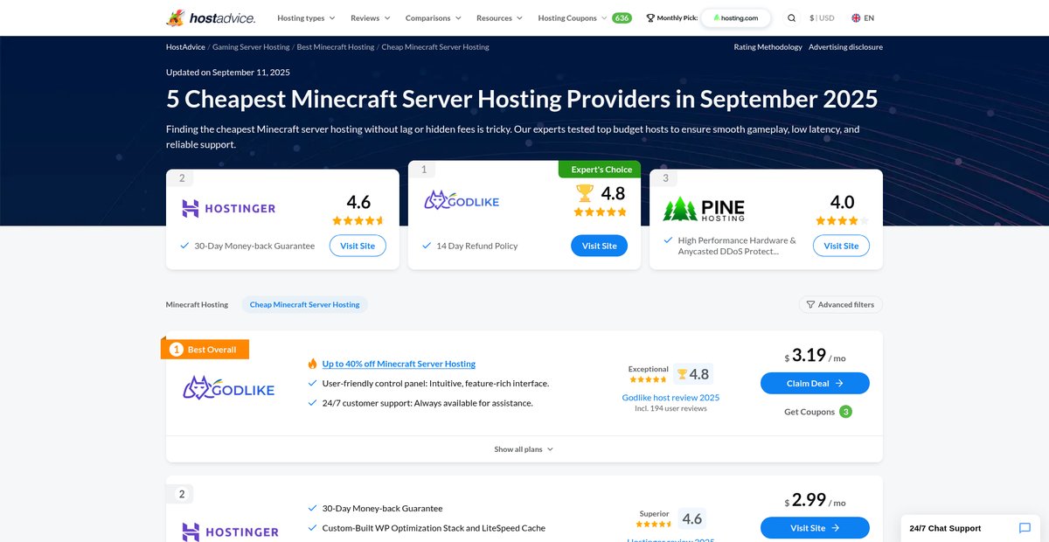Screen dimensions: 1049x542
Task: Expand the Hosting types menu
Action: [307, 17]
